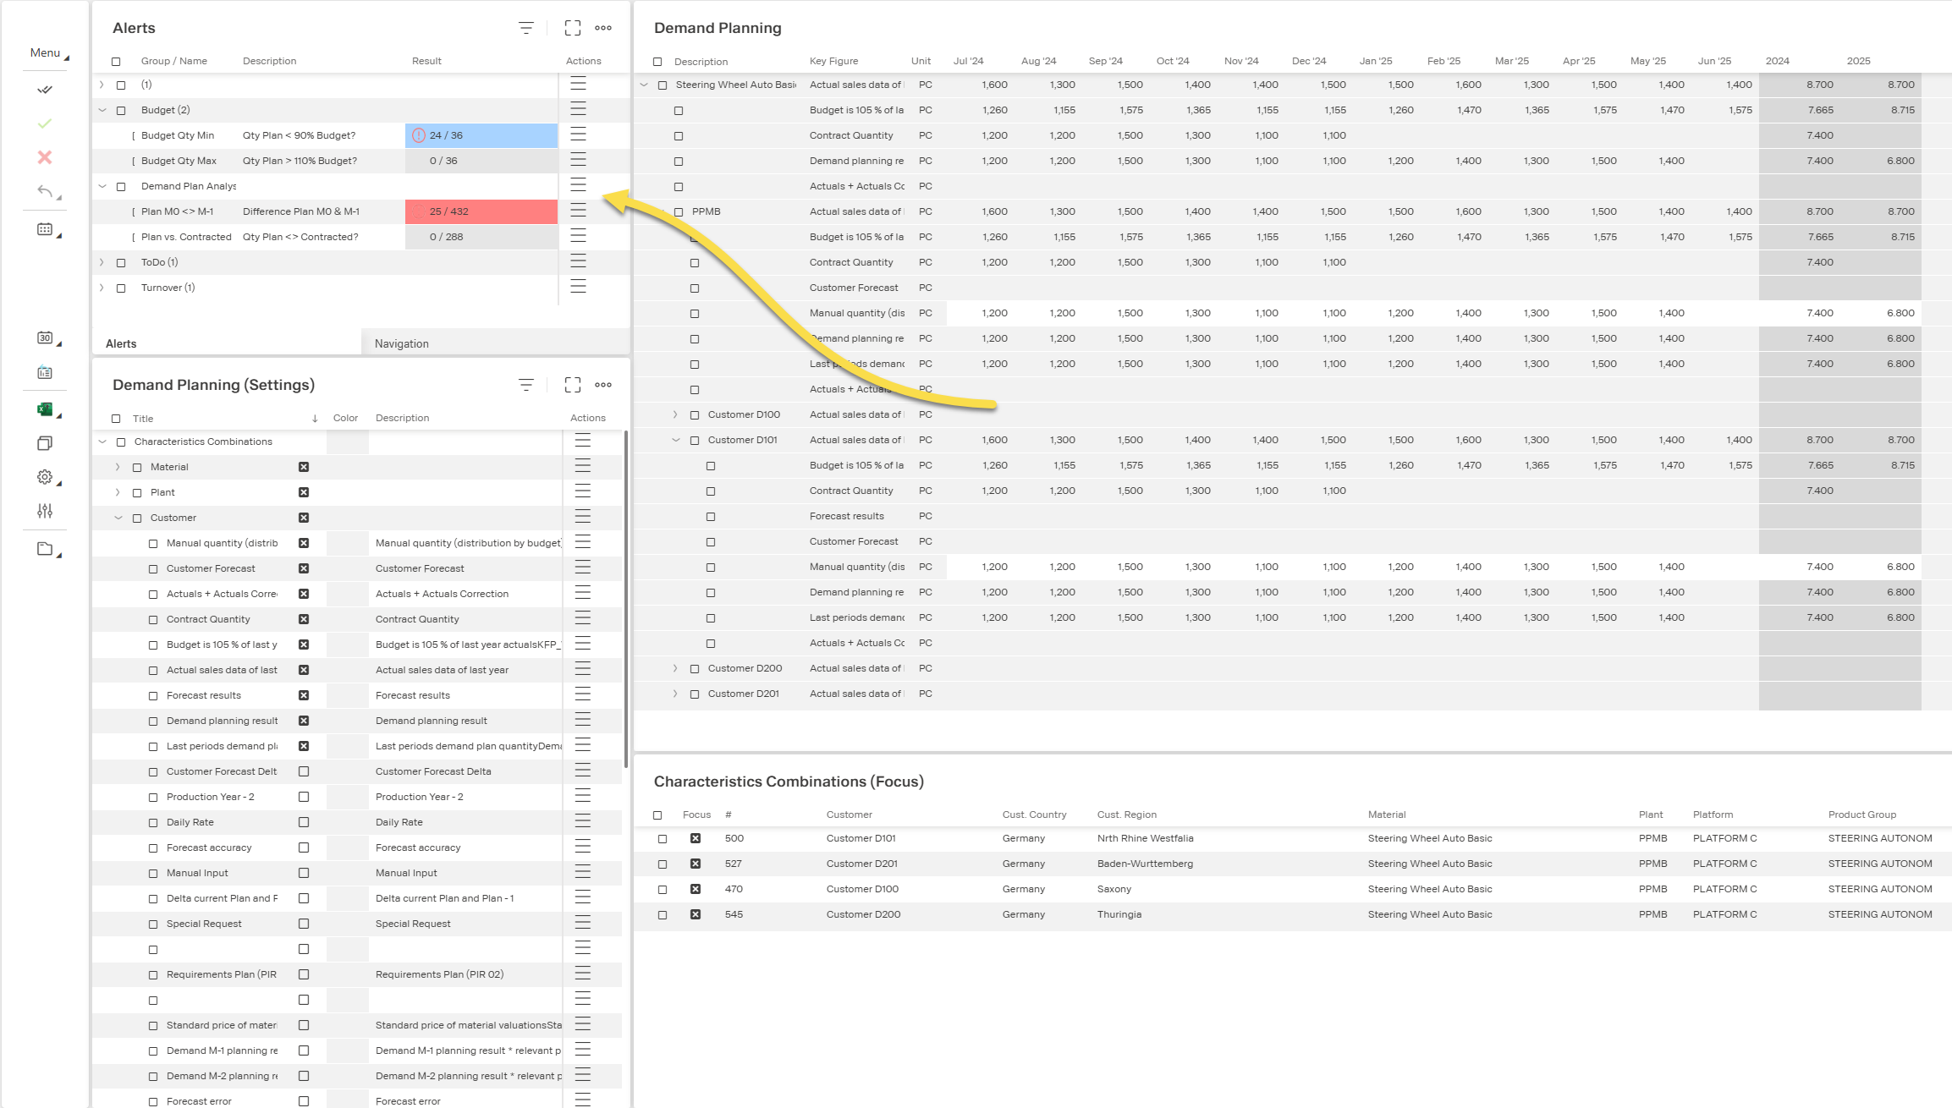Click Customer D201 in focus table
The image size is (1952, 1108).
861,864
